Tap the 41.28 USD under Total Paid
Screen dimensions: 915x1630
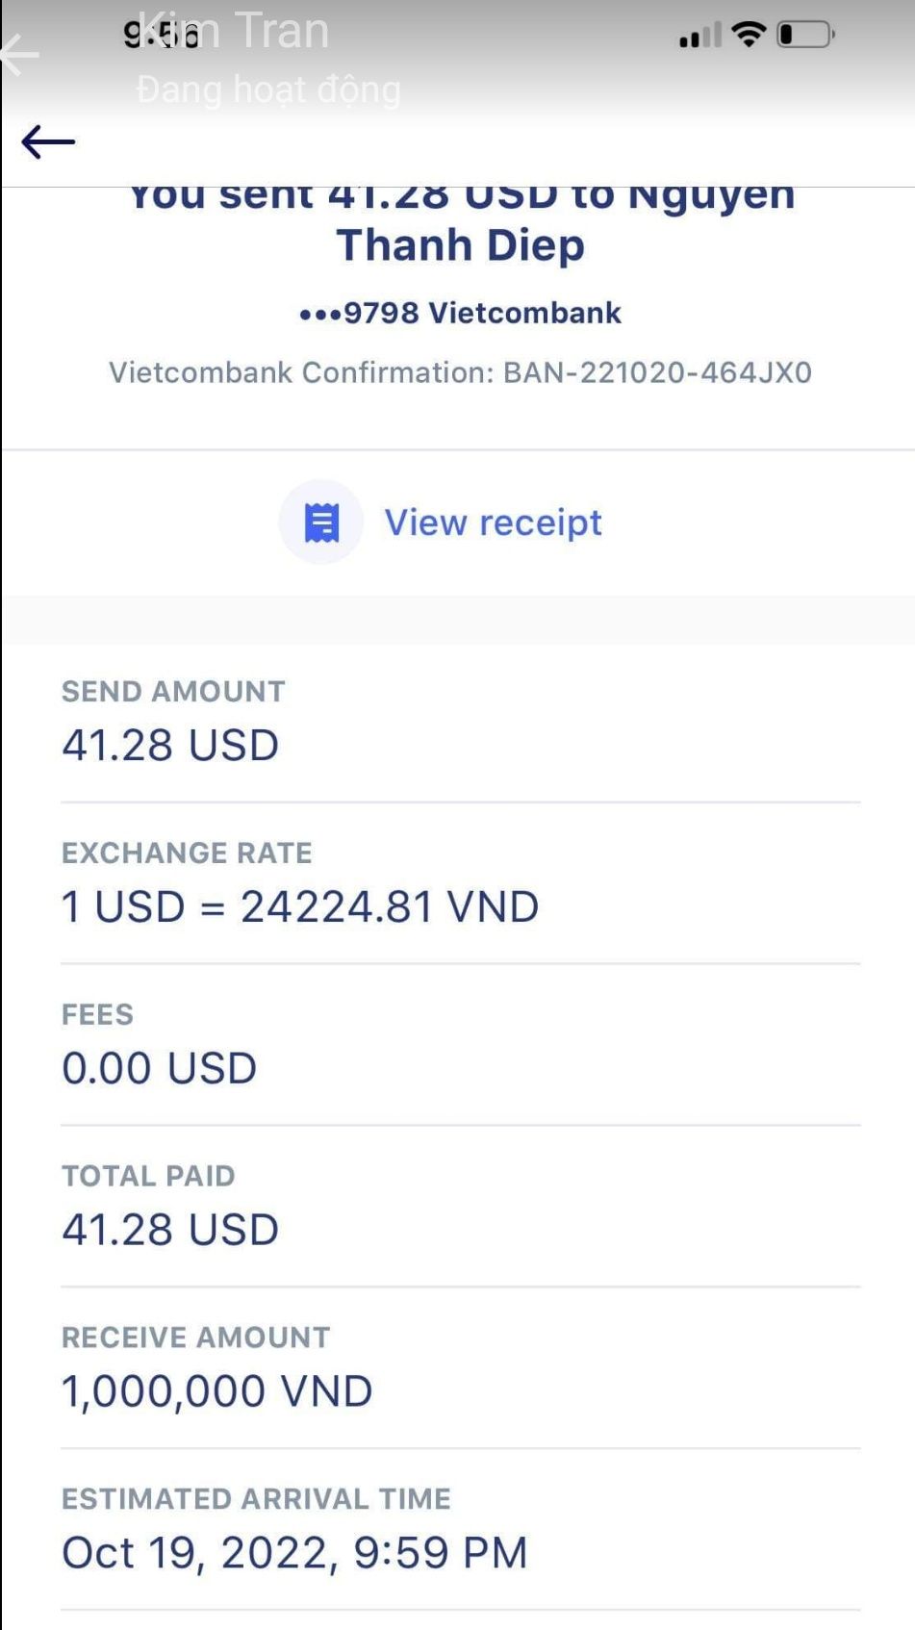(x=170, y=1230)
